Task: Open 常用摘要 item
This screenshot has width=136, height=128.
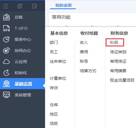Action: click(118, 71)
